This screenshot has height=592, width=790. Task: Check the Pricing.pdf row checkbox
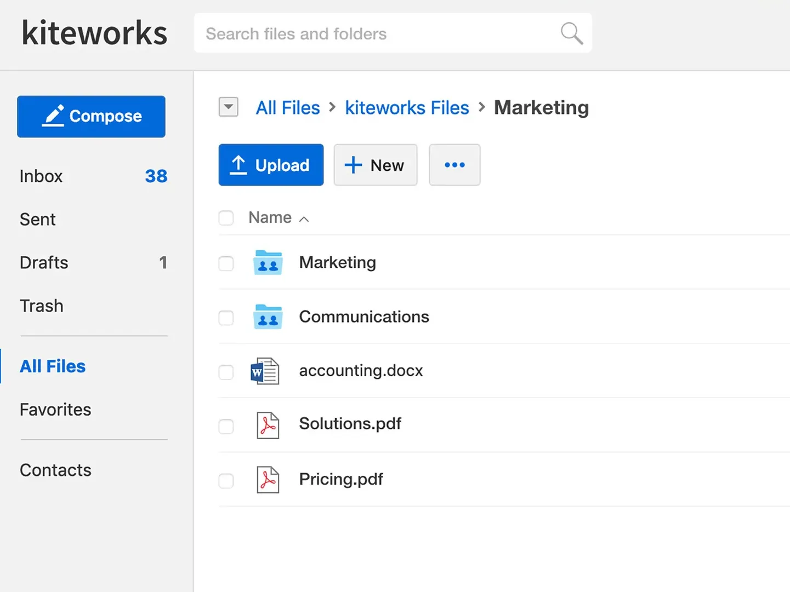226,481
